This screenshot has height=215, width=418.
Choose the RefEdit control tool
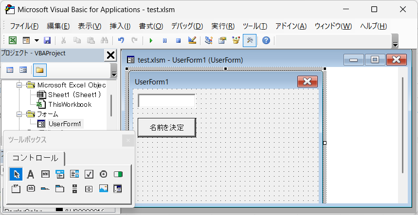point(118,189)
